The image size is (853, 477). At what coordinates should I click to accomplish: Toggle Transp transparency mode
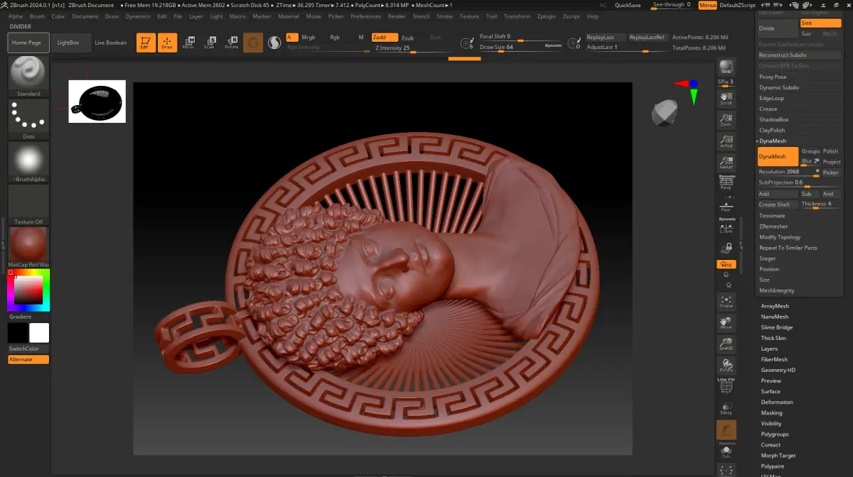point(726,407)
